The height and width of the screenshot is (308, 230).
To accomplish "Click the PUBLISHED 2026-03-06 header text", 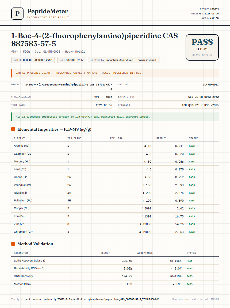I will click(204, 14).
